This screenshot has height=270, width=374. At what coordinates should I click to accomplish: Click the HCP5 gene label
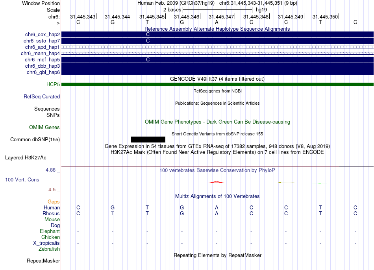pyautogui.click(x=53, y=85)
